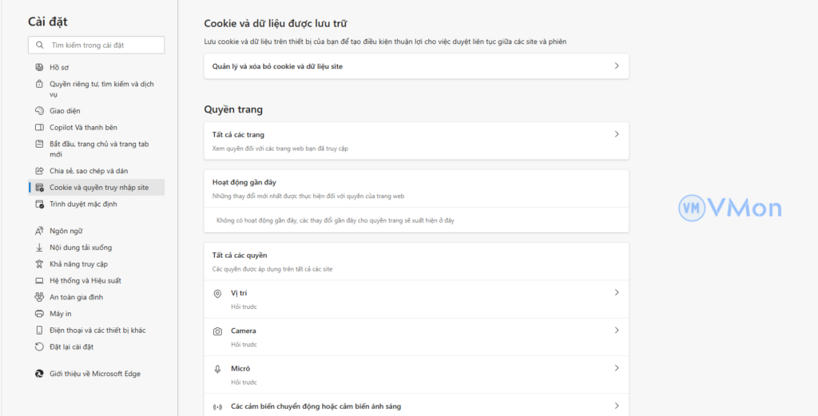Click the Đặt lại cài đặt reset icon
Image resolution: width=818 pixels, height=416 pixels.
(x=39, y=347)
